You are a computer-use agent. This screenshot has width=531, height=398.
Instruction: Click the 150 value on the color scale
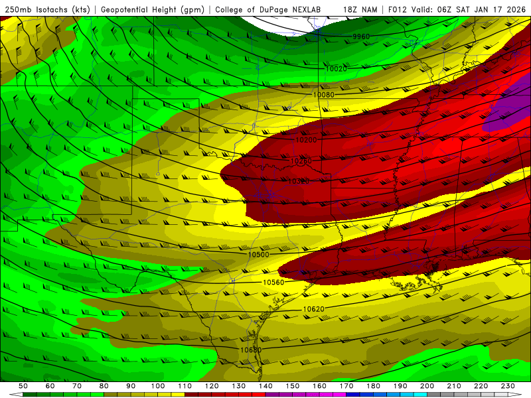tap(293, 386)
